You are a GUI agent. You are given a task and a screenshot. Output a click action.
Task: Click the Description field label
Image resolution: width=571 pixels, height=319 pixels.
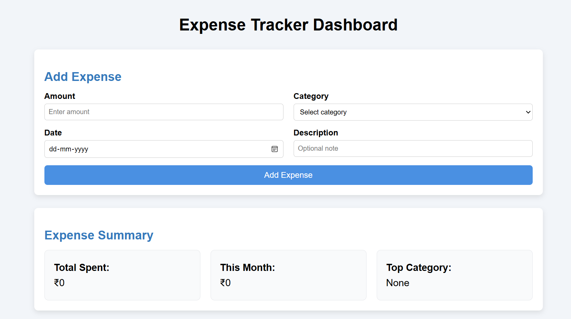tap(315, 133)
